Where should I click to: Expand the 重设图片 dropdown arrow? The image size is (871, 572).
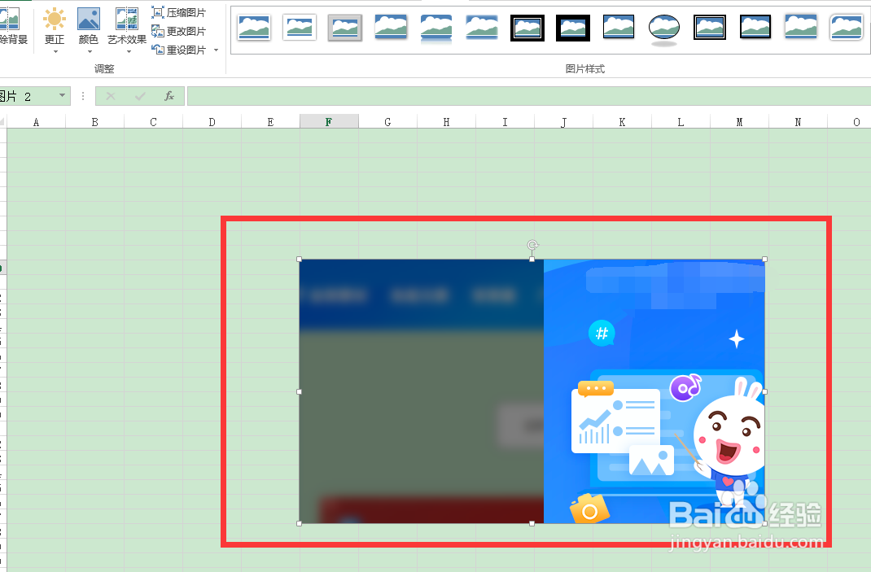(x=216, y=50)
